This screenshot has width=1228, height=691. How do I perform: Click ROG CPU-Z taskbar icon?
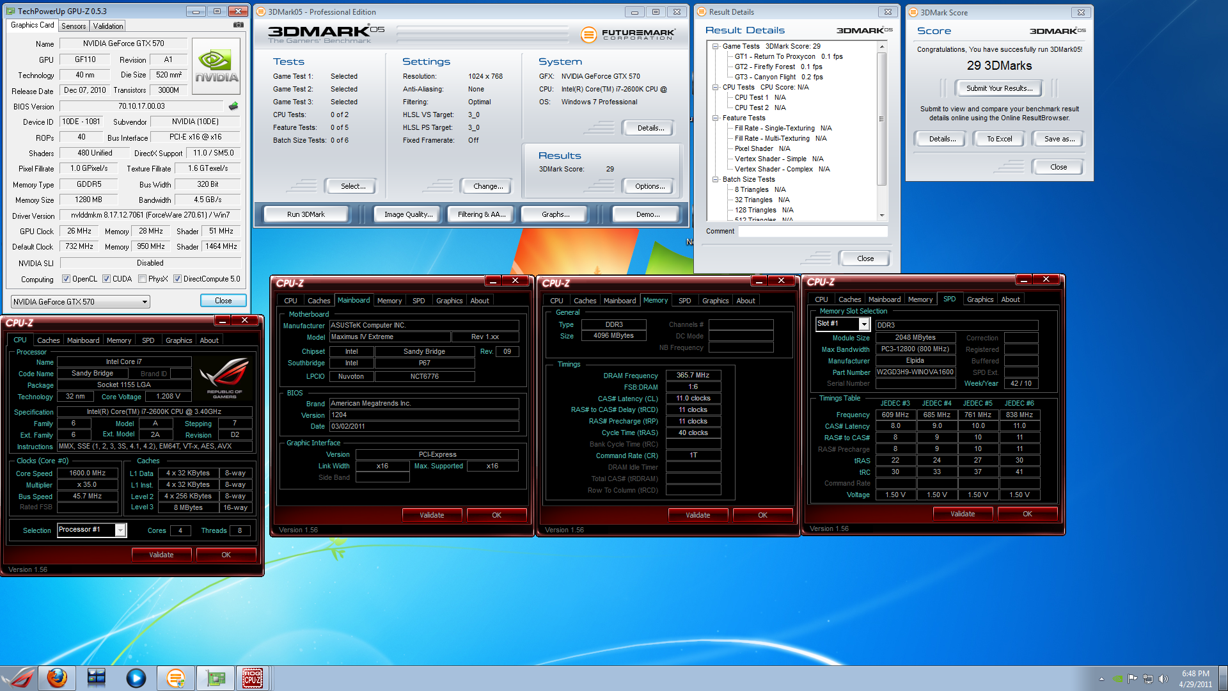(x=253, y=678)
